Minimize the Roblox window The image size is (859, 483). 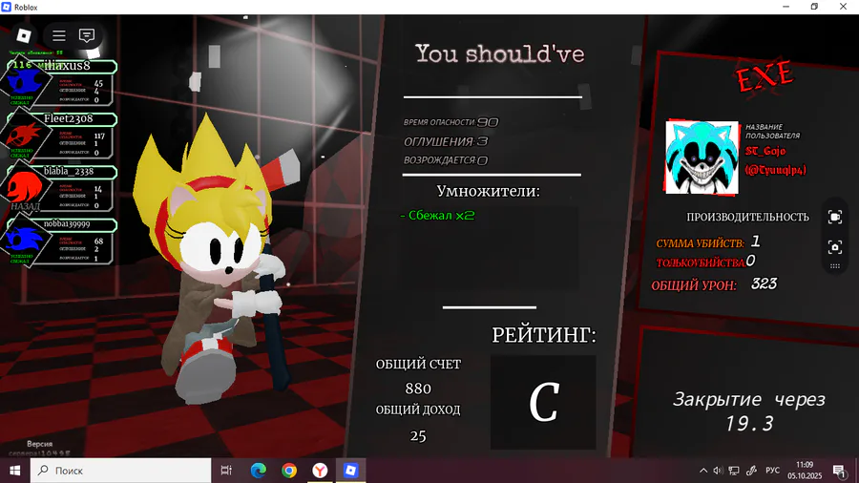coord(786,7)
